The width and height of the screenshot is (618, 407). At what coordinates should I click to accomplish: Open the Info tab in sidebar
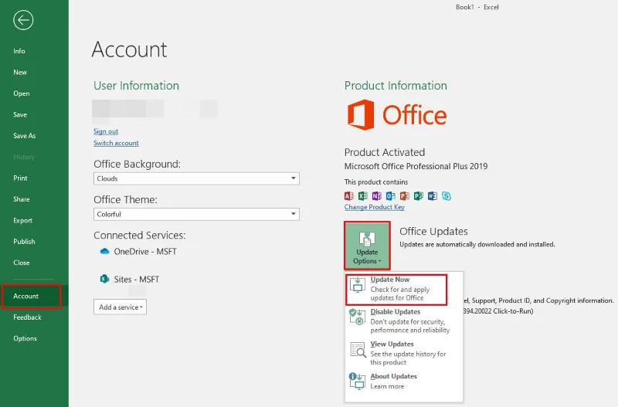click(x=19, y=51)
